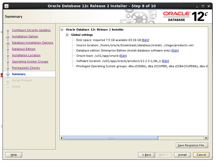Click the horizontal scrollbar right arrow

(206, 138)
